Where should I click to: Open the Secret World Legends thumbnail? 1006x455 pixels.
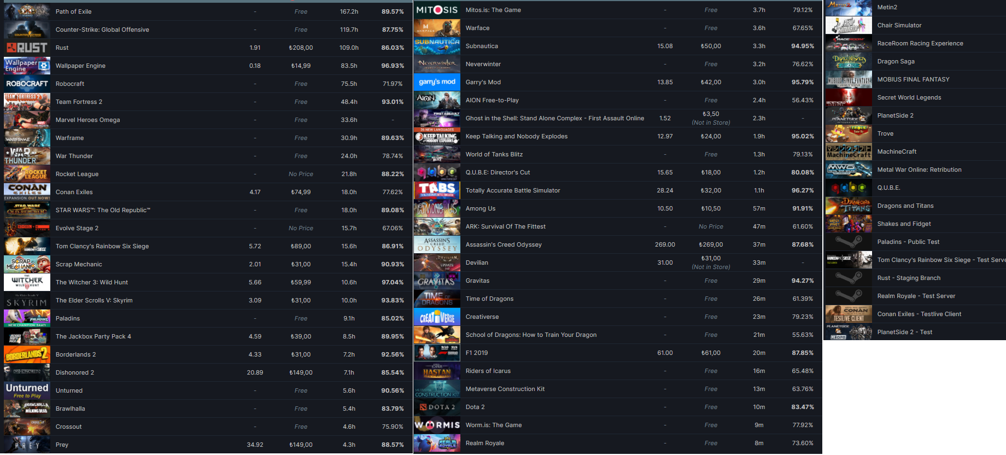(x=849, y=97)
